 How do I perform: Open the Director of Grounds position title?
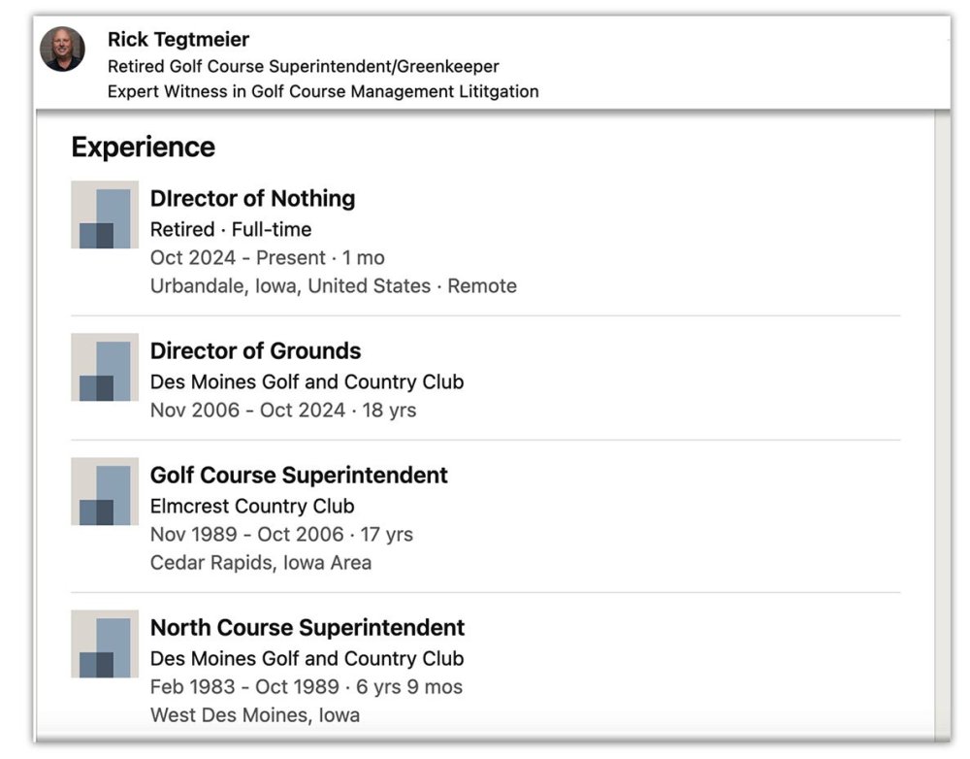(255, 350)
